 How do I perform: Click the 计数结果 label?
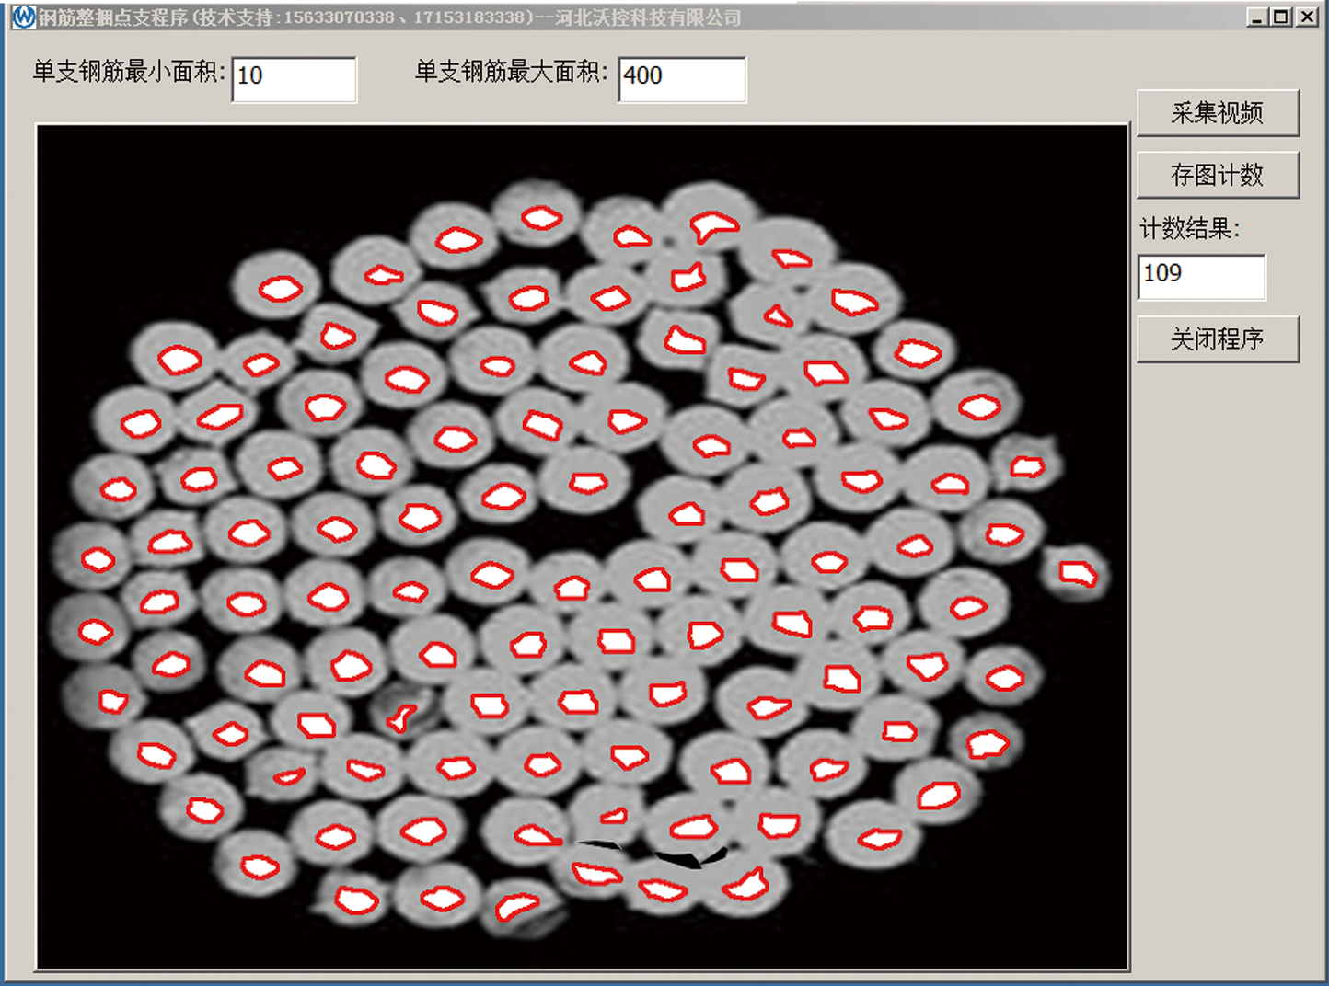(1189, 228)
